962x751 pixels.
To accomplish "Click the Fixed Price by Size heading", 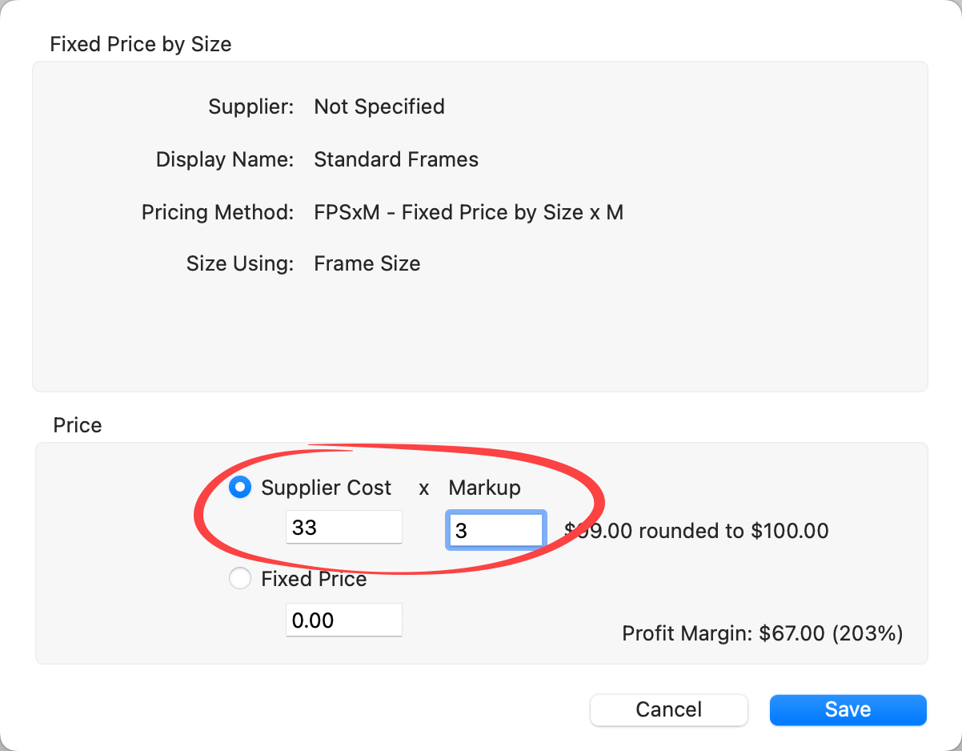I will click(x=141, y=44).
